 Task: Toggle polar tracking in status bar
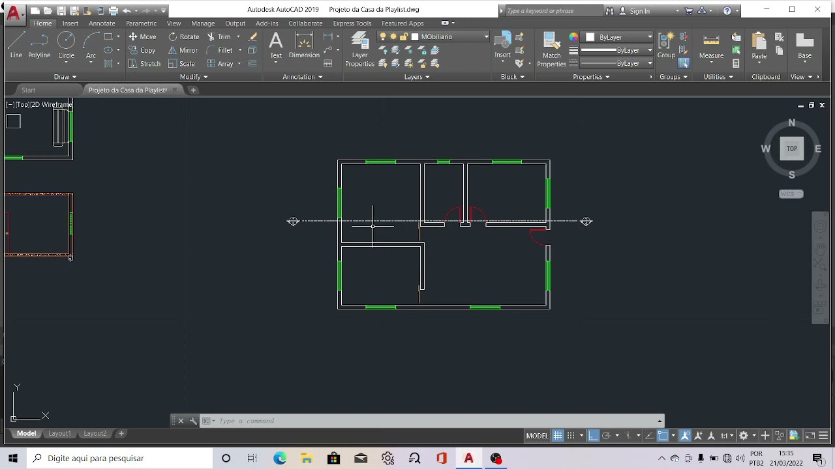(606, 435)
